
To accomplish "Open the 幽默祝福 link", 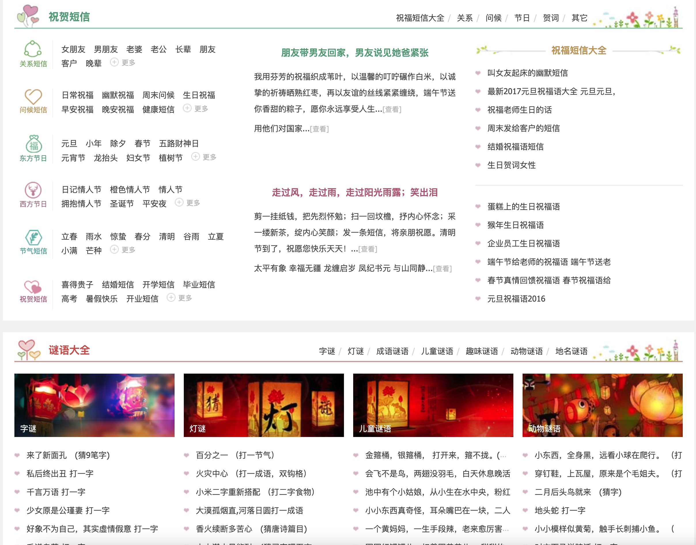I will click(x=118, y=95).
